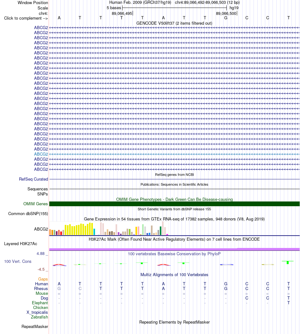Click the '5 bases' scale bar label
Viewport: 300px width, 334px height.
click(114, 8)
